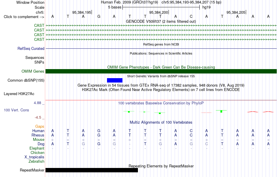This screenshot has height=177, width=277.
Task: Click the 4.88 upper conservation scale value
Action: pyautogui.click(x=37, y=103)
